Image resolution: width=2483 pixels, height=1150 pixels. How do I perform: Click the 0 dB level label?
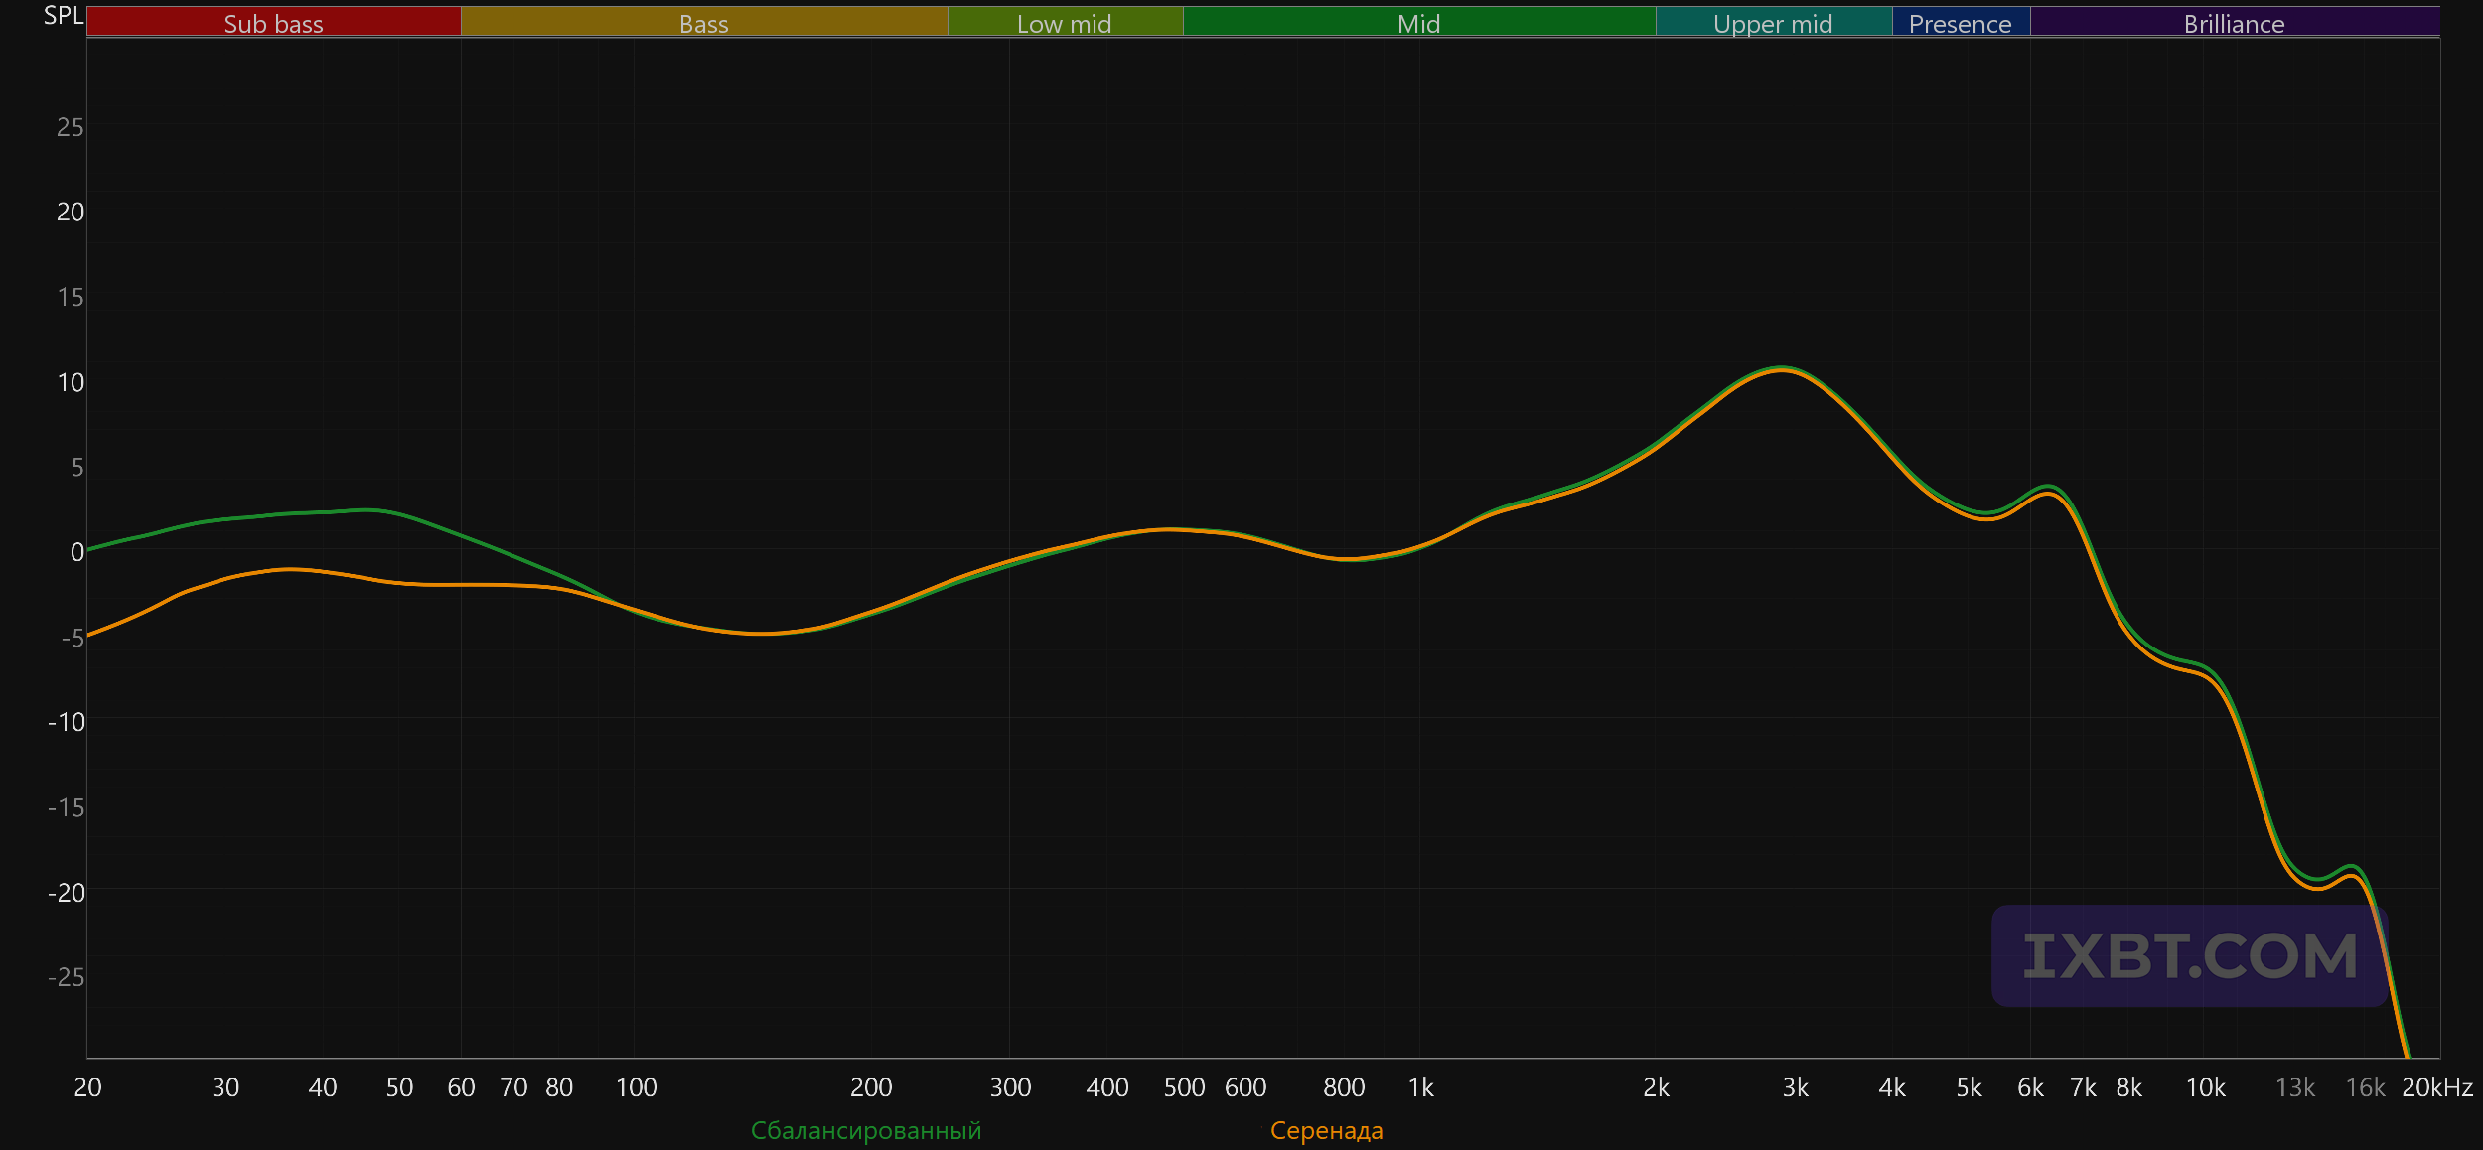[76, 552]
